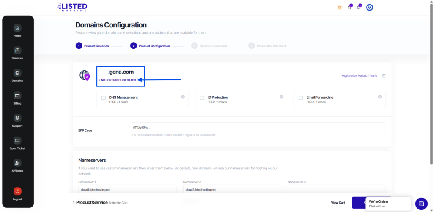Click the red Logout power icon
The image size is (433, 212).
pyautogui.click(x=17, y=191)
